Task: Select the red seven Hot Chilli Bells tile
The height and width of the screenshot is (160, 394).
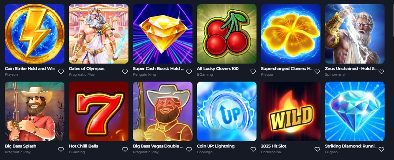Action: 98,111
